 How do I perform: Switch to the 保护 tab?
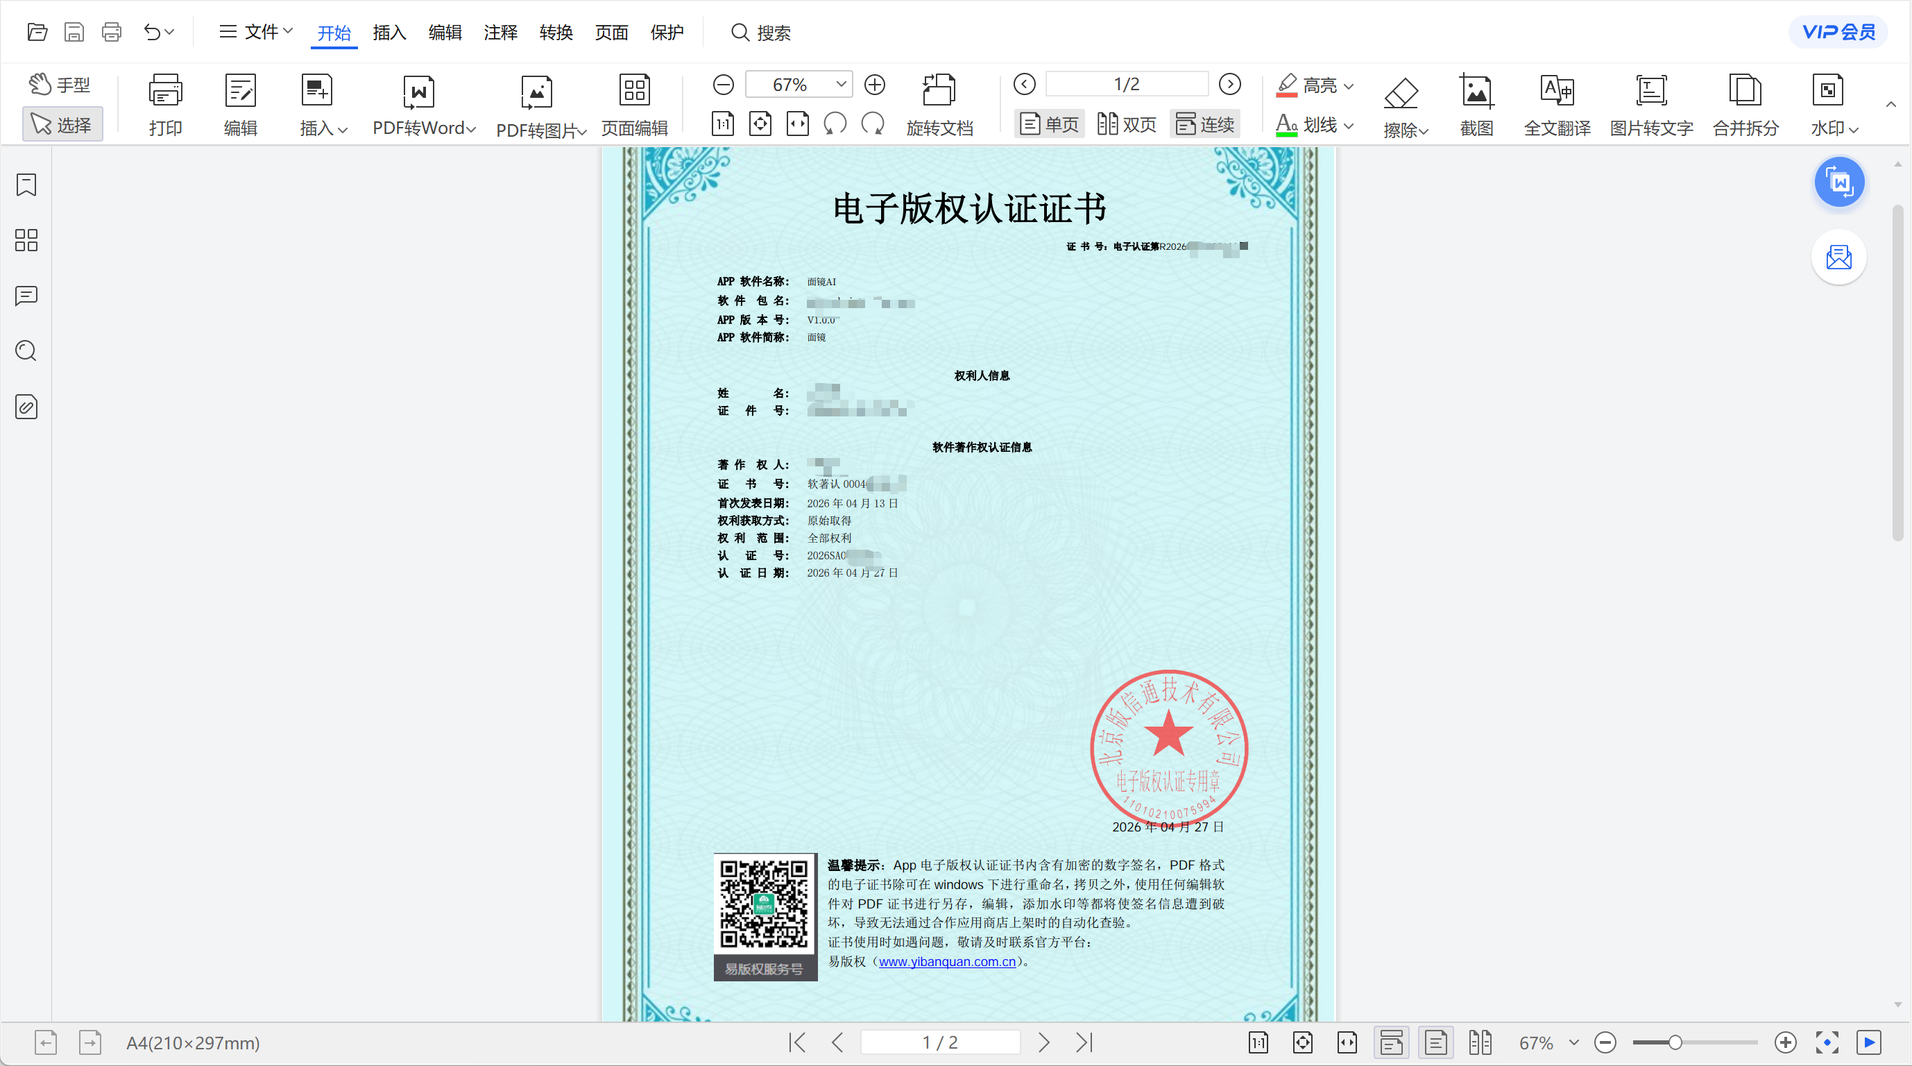pos(667,33)
